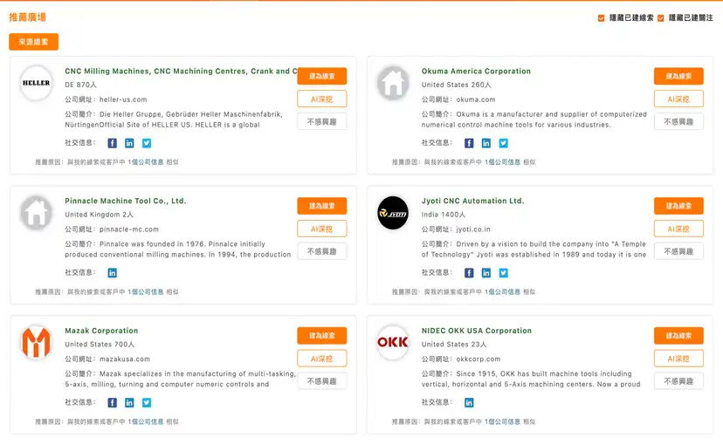
Task: Click the heller-us.com website text
Action: 123,99
